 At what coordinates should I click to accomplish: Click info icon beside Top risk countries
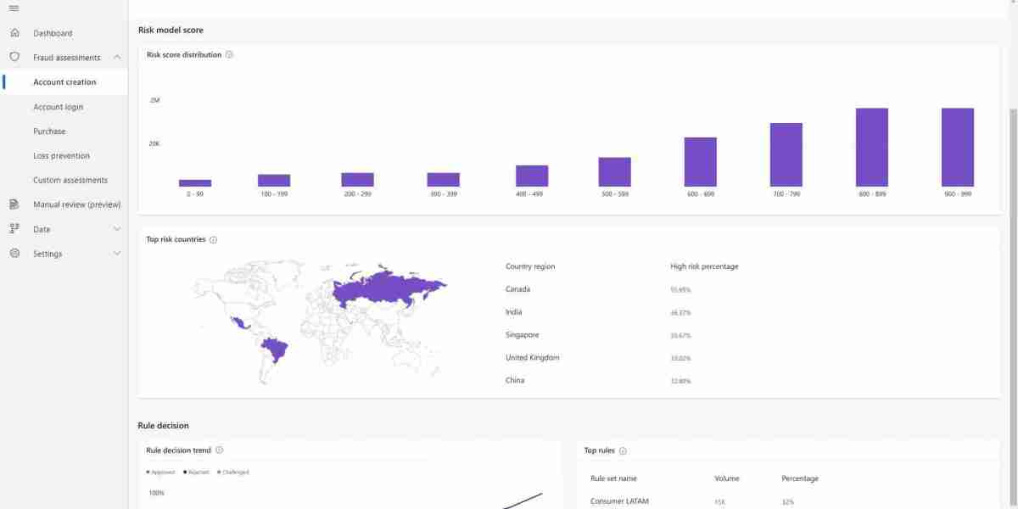tap(213, 240)
